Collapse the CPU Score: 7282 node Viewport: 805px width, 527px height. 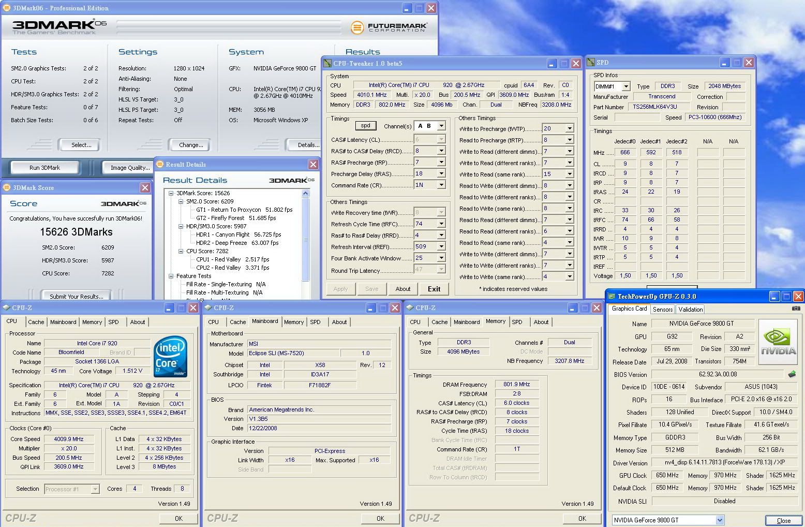[181, 251]
